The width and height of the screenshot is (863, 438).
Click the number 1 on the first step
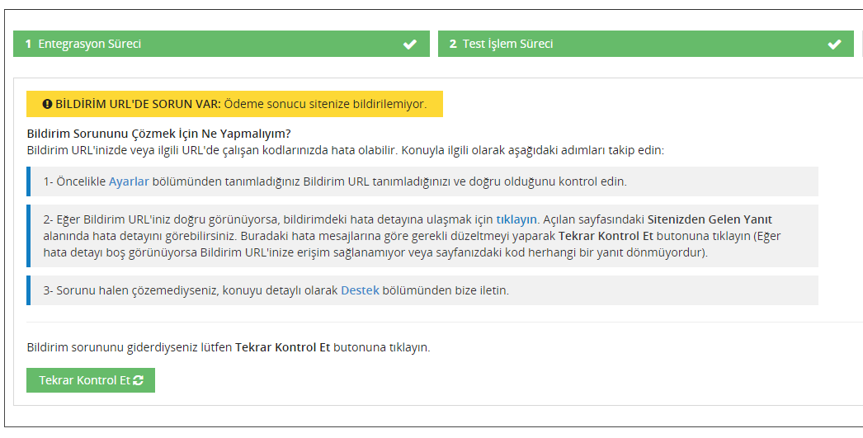coord(28,45)
